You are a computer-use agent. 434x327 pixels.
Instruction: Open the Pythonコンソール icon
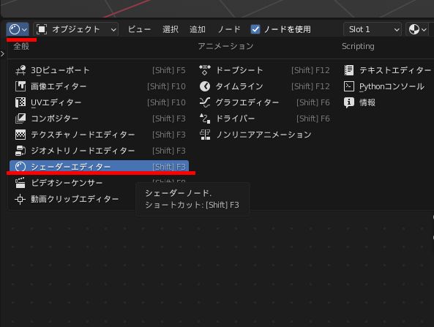(x=349, y=86)
